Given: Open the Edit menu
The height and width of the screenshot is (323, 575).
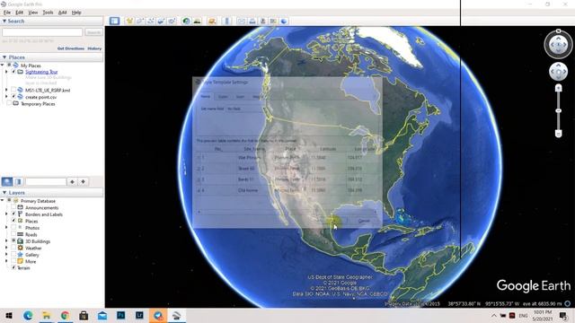Looking at the screenshot, I should click(20, 13).
